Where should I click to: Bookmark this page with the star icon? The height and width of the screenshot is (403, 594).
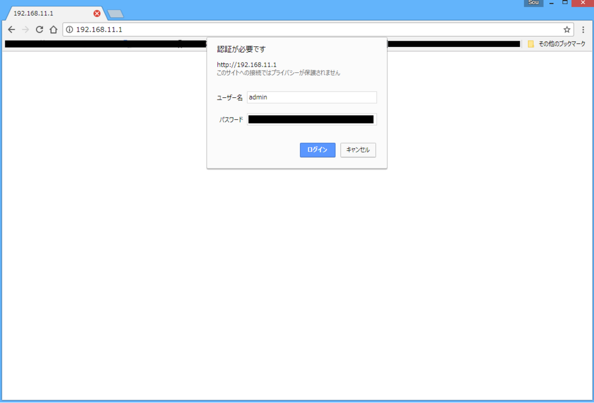pos(567,30)
